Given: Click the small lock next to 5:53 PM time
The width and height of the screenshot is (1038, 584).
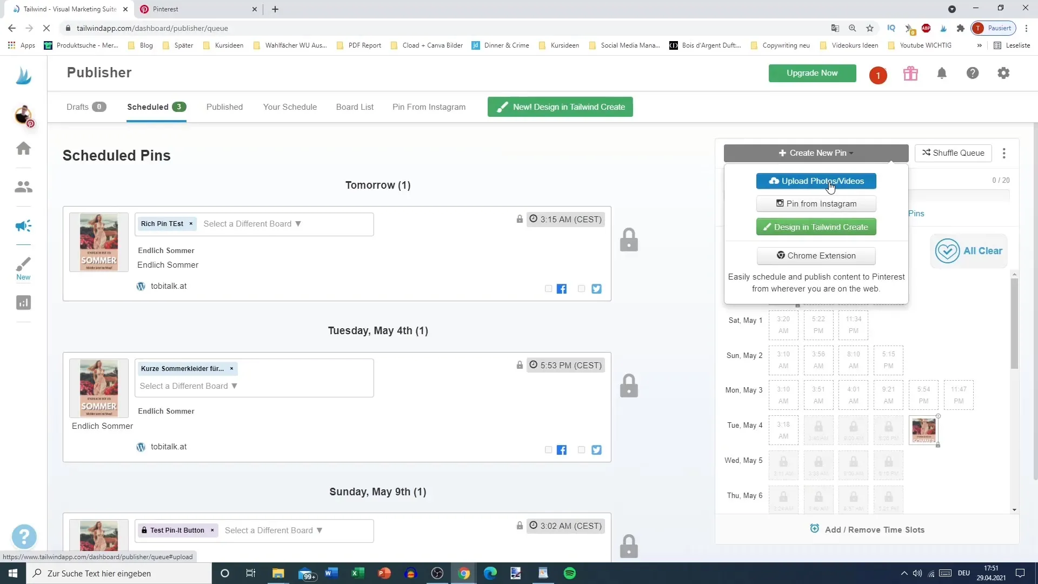Looking at the screenshot, I should (x=520, y=365).
